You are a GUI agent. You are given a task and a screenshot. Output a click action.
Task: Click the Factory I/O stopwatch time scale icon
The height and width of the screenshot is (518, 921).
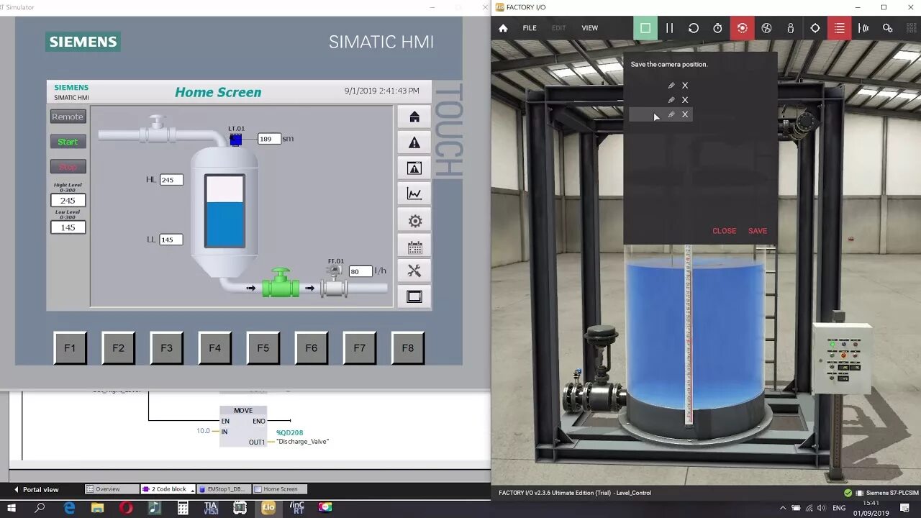(717, 28)
